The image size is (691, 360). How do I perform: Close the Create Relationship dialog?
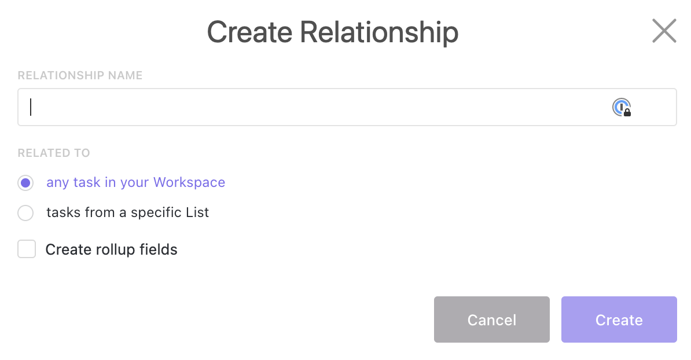pyautogui.click(x=664, y=31)
